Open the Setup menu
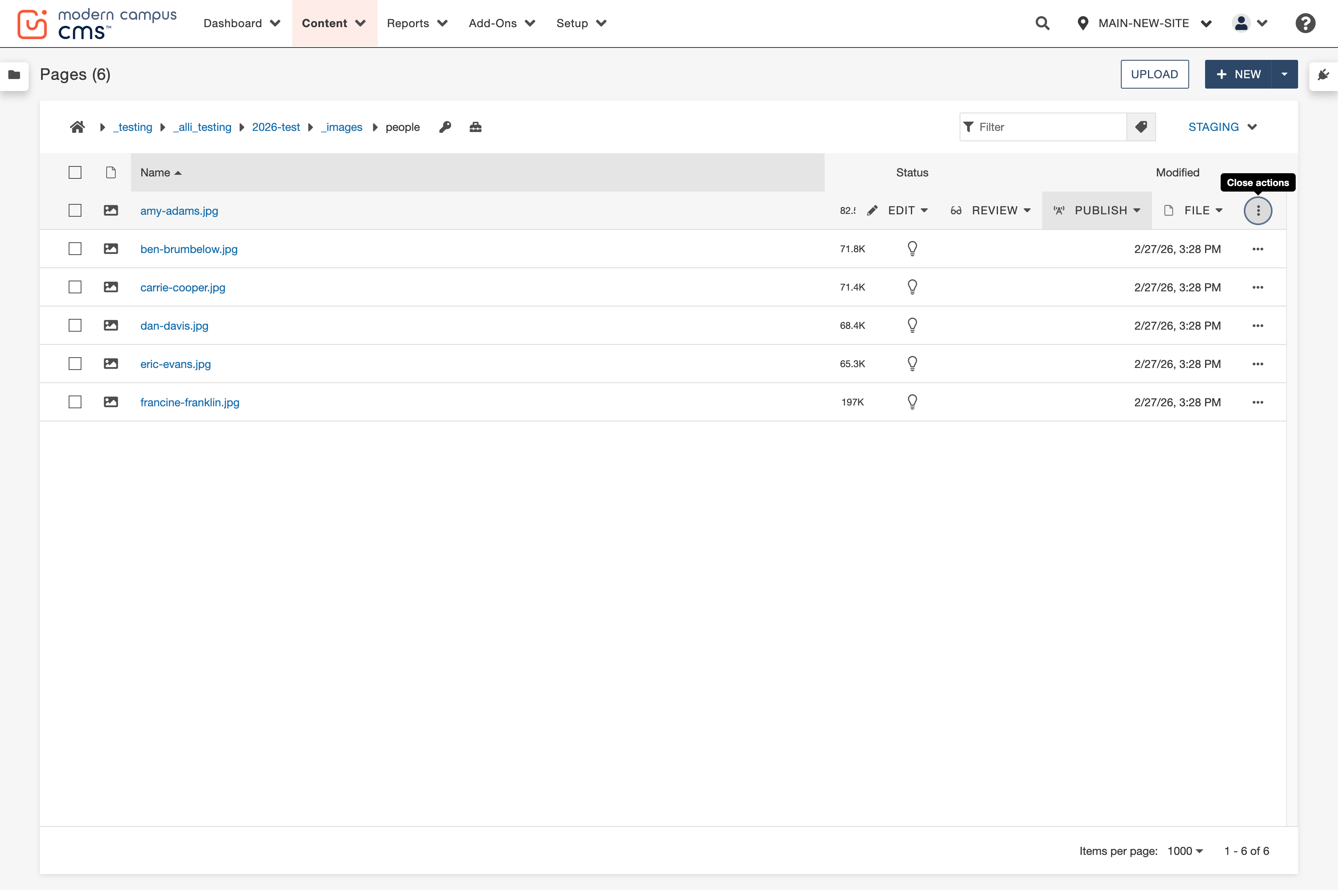 [581, 23]
